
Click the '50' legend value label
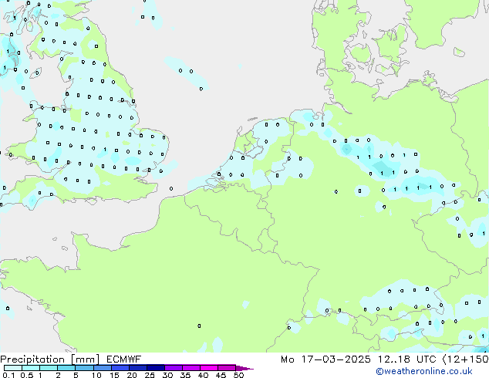(x=238, y=375)
